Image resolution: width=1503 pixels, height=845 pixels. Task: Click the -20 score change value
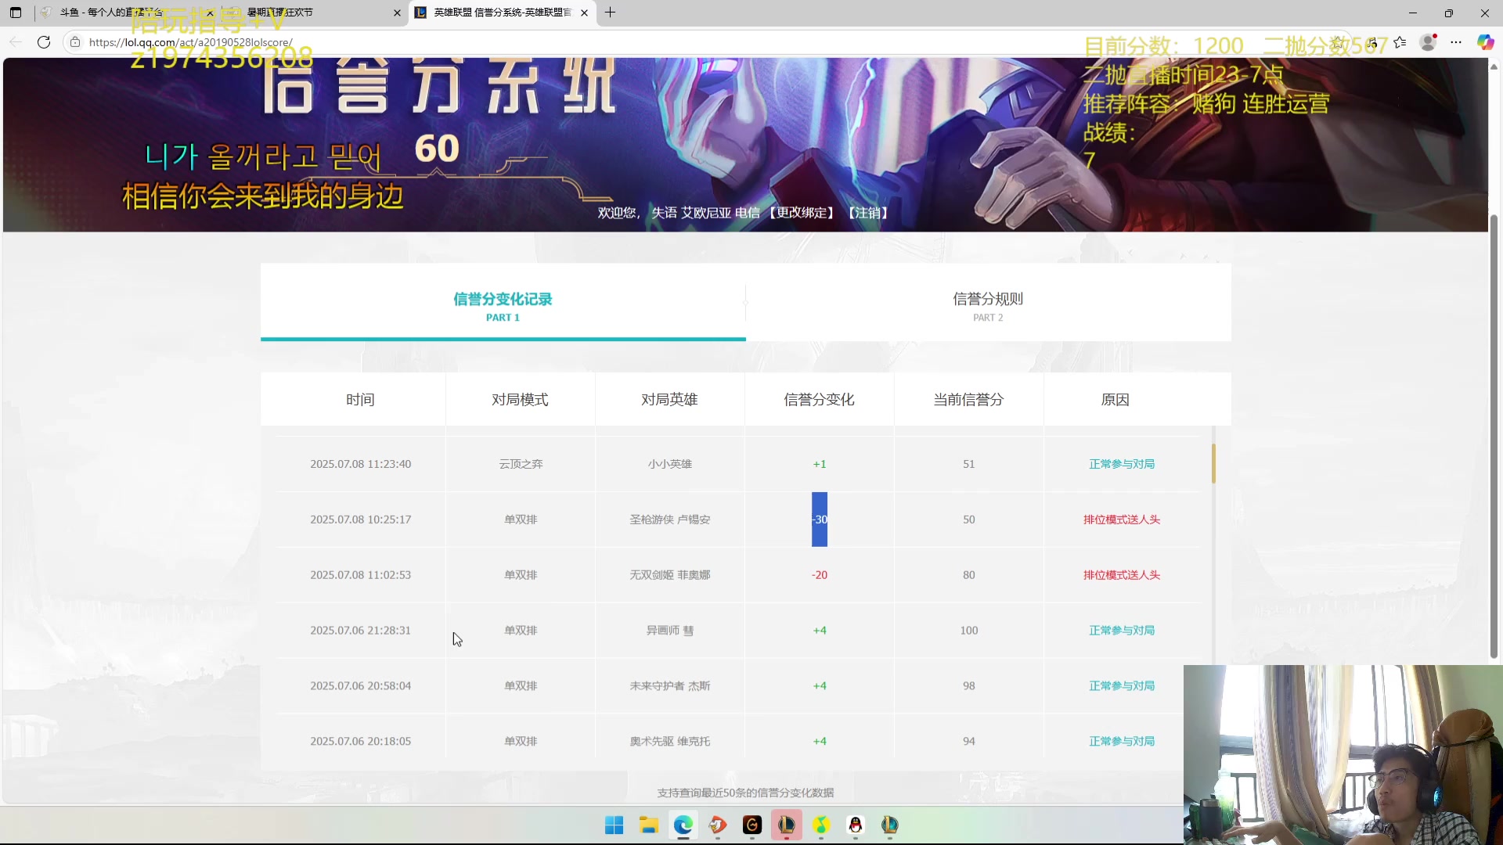(x=820, y=575)
